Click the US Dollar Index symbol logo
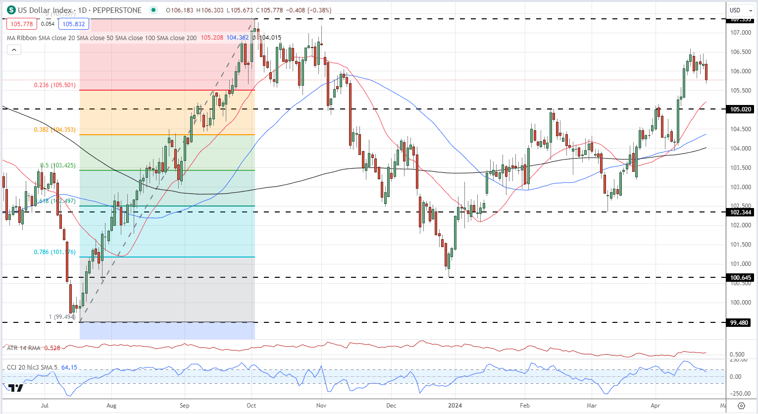 11,10
